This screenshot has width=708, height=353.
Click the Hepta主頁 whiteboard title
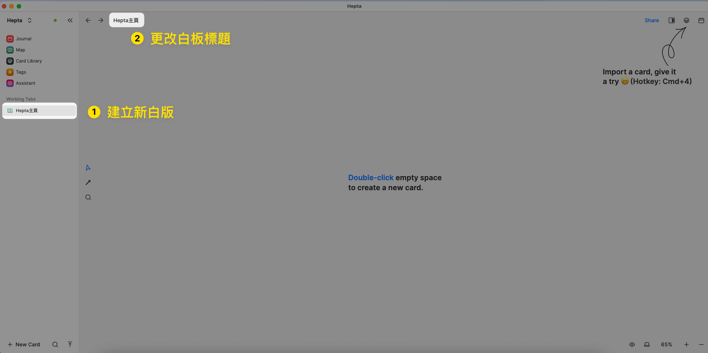[126, 20]
